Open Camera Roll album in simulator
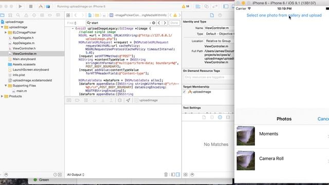 [282, 161]
